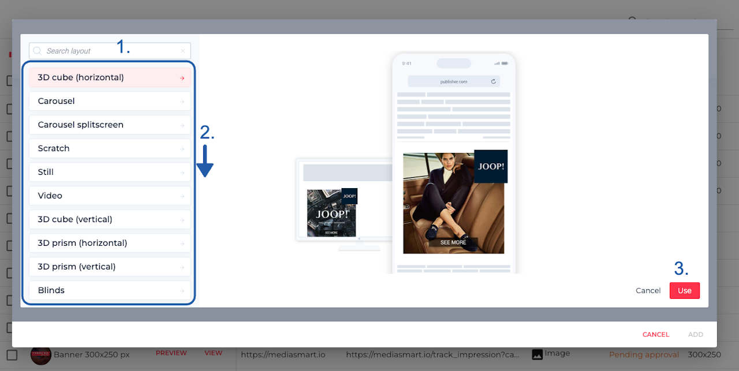Click the mobile phone ad preview image

click(x=454, y=203)
